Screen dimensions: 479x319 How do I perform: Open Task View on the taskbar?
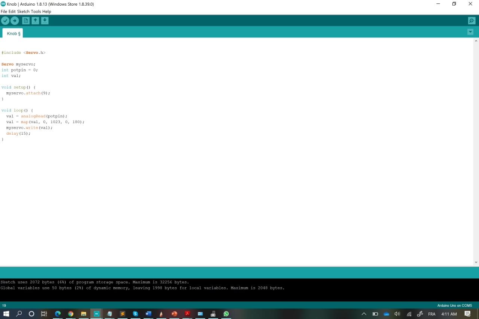click(x=44, y=314)
